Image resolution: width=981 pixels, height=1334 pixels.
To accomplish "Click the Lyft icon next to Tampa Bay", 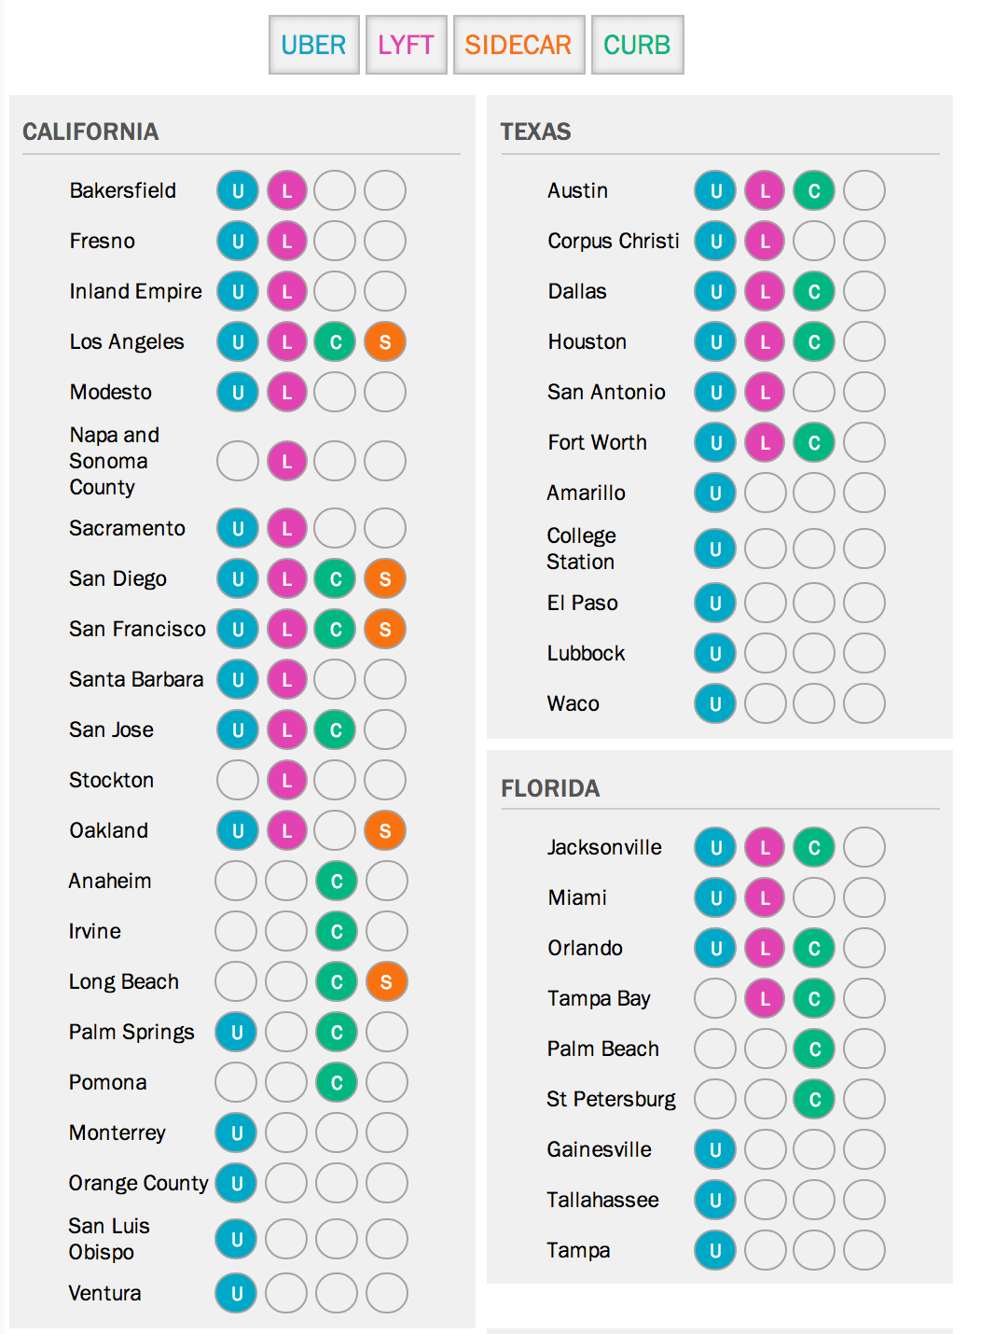I will click(765, 998).
